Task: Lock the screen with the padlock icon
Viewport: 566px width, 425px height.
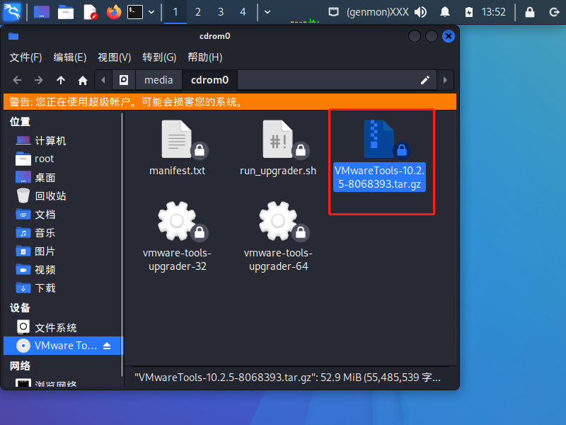Action: 530,12
